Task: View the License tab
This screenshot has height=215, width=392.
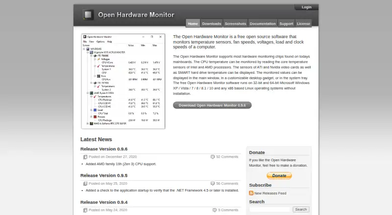Action: 303,23
